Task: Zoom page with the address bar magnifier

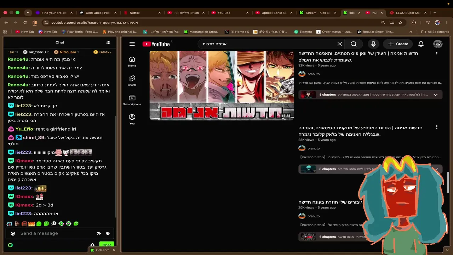Action: pos(383,22)
